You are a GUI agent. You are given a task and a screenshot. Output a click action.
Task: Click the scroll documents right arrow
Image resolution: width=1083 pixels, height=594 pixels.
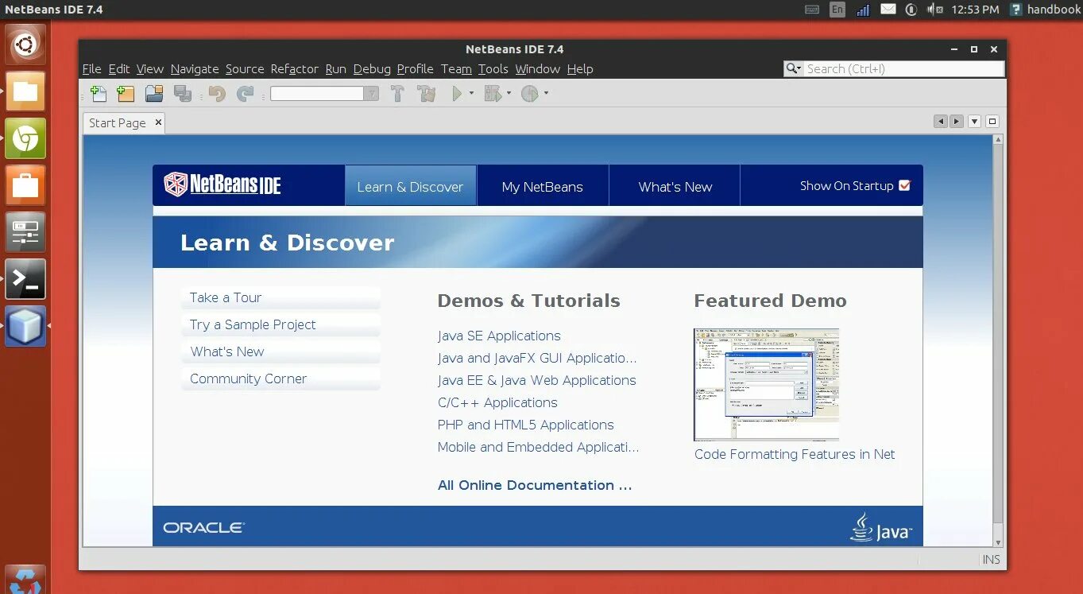pos(957,122)
